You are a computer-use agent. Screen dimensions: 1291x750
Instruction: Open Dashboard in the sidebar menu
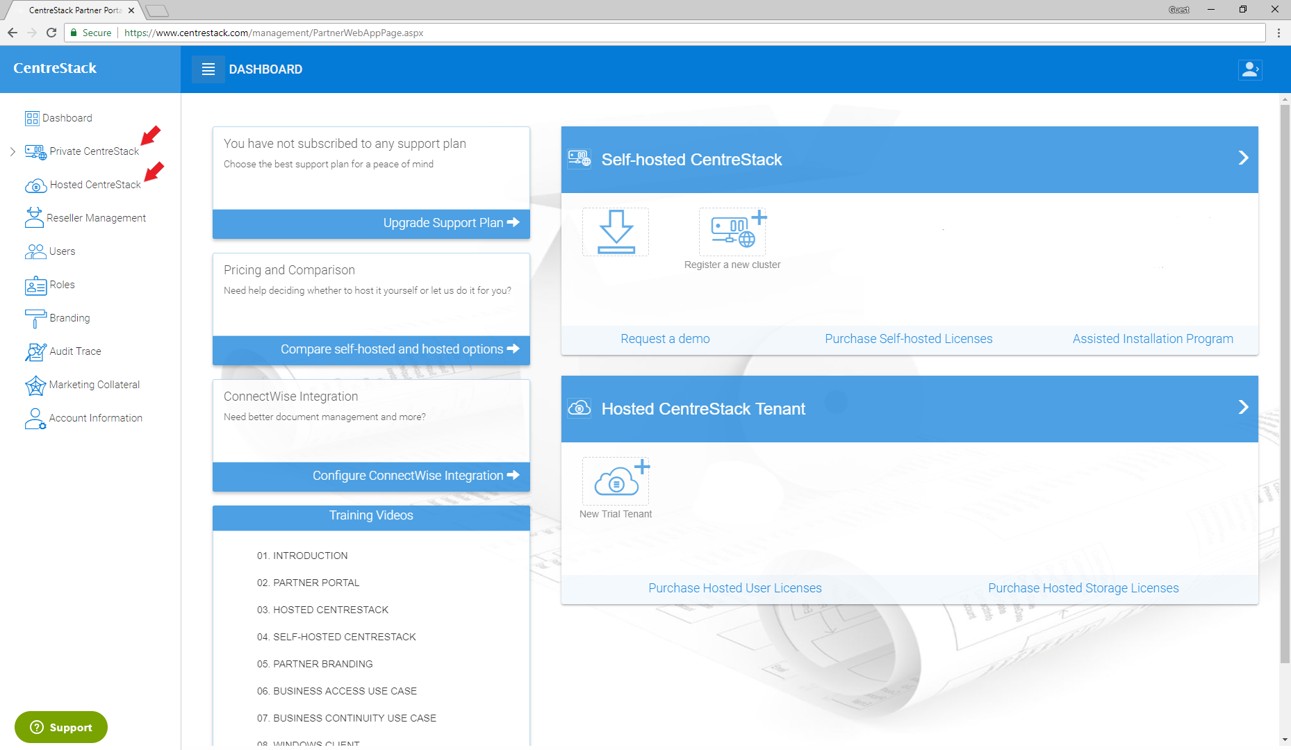click(67, 118)
